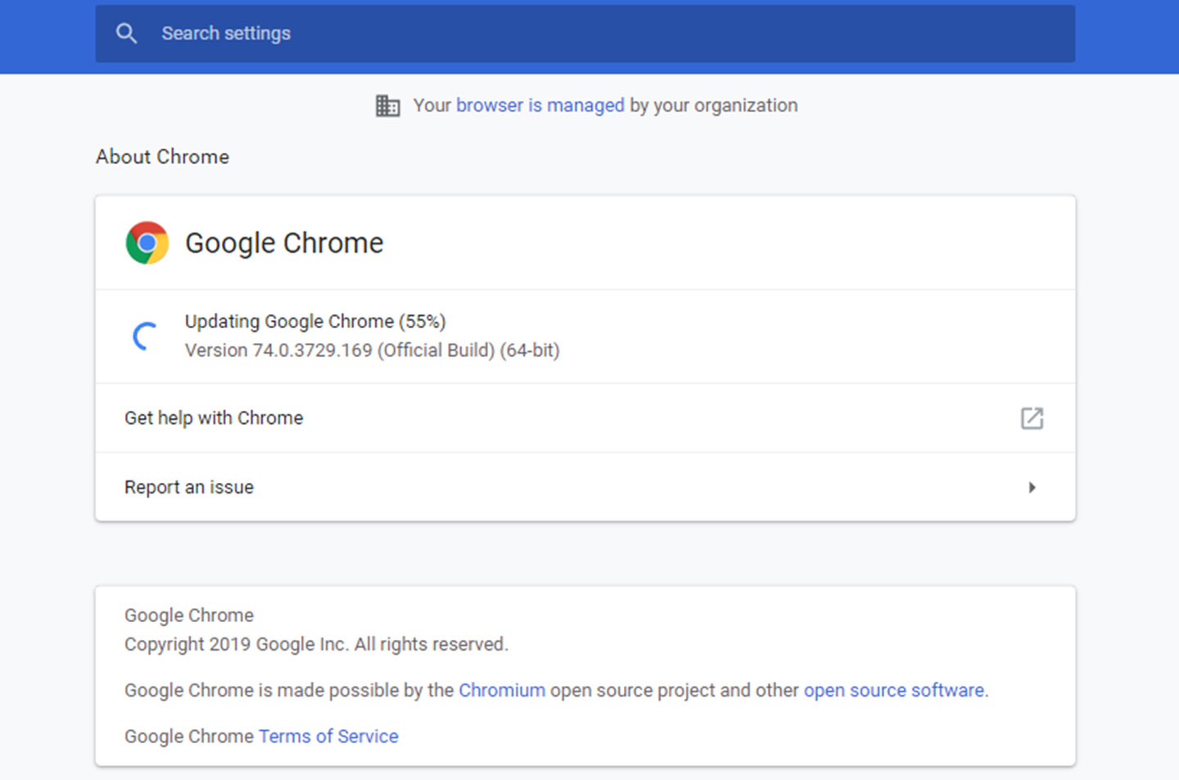Open the Chromium project link
This screenshot has width=1179, height=780.
[x=501, y=691]
